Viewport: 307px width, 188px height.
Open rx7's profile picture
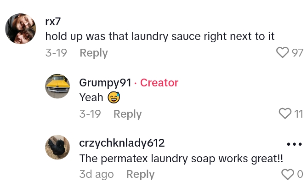[21, 28]
